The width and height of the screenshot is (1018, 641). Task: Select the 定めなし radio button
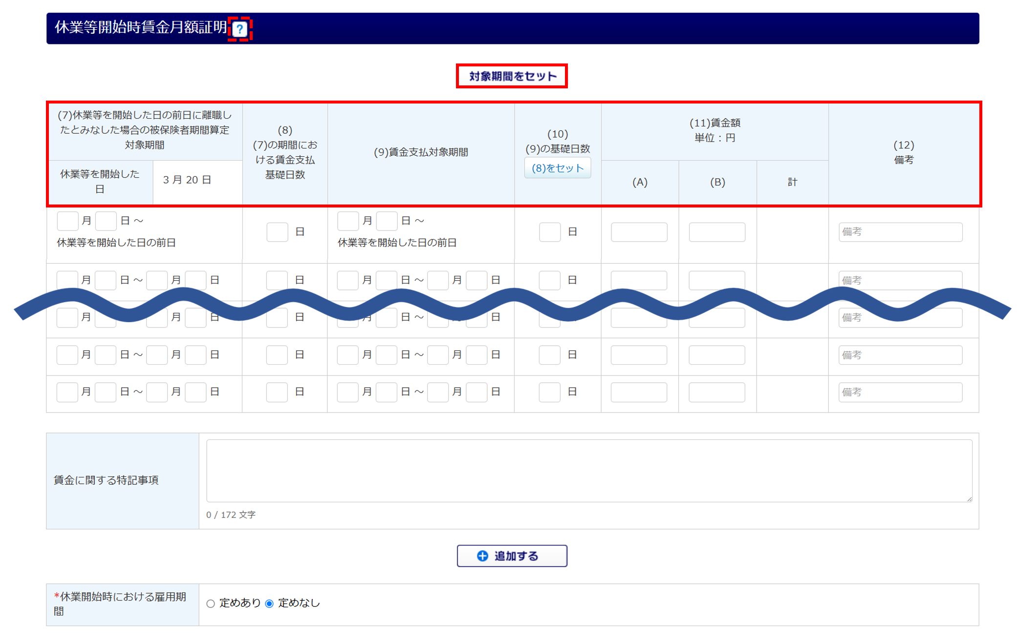[x=269, y=603]
